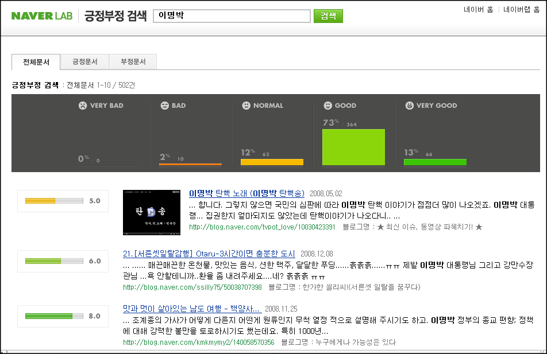
Task: Click the VERY GOOD smiley icon
Action: tap(410, 105)
